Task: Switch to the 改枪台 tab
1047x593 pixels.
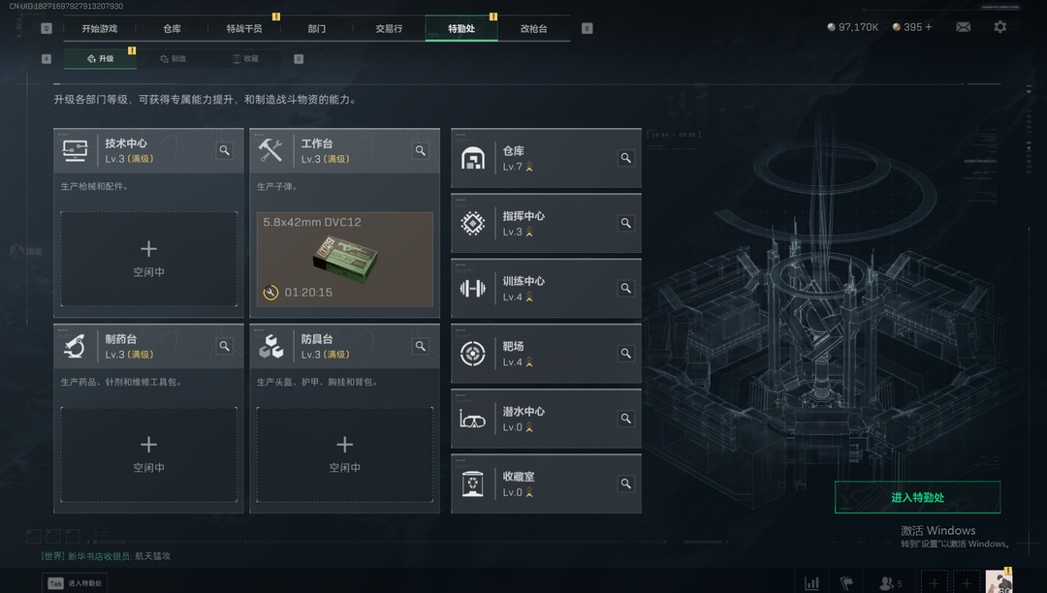Action: point(533,29)
